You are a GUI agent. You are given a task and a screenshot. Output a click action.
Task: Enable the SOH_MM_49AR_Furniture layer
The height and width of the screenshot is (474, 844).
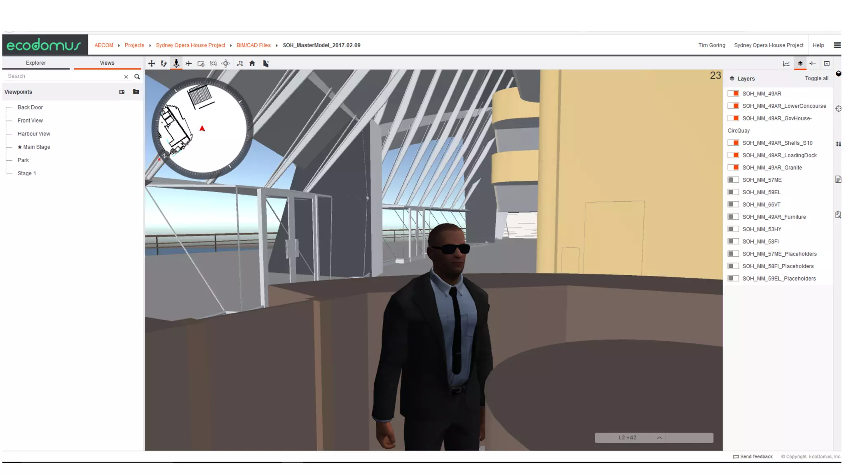733,217
